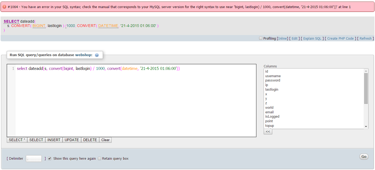Toggle the Profiling checkbox
Image resolution: width=375 pixels, height=170 pixels.
[x=261, y=38]
